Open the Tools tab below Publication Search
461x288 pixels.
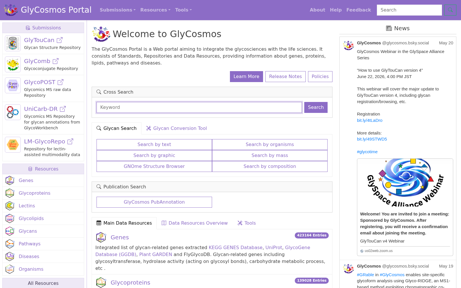click(246, 223)
